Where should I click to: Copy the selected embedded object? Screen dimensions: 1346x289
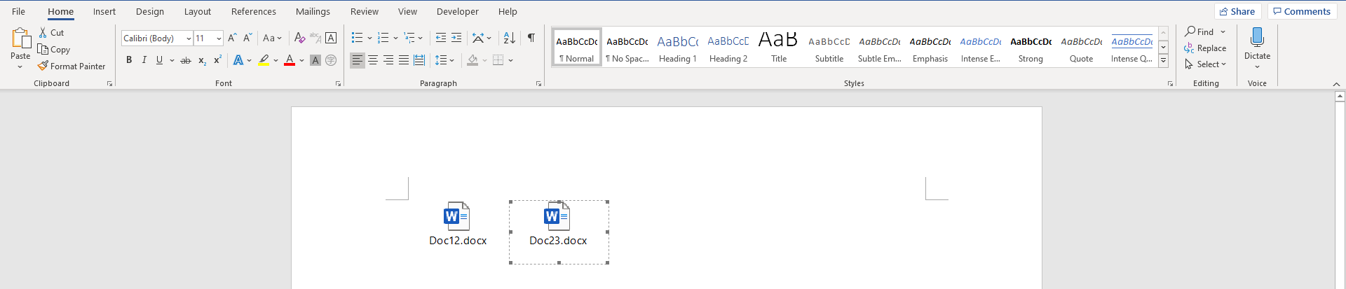coord(54,50)
